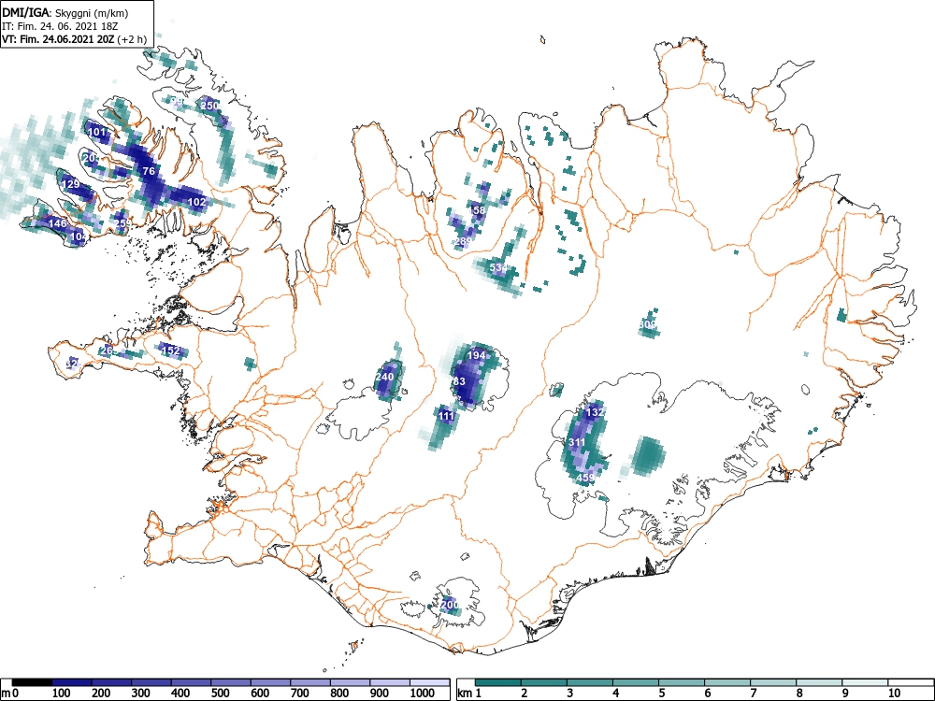Click the 152 value on Snæfellsnes peninsula
The image size is (935, 701).
pos(170,350)
